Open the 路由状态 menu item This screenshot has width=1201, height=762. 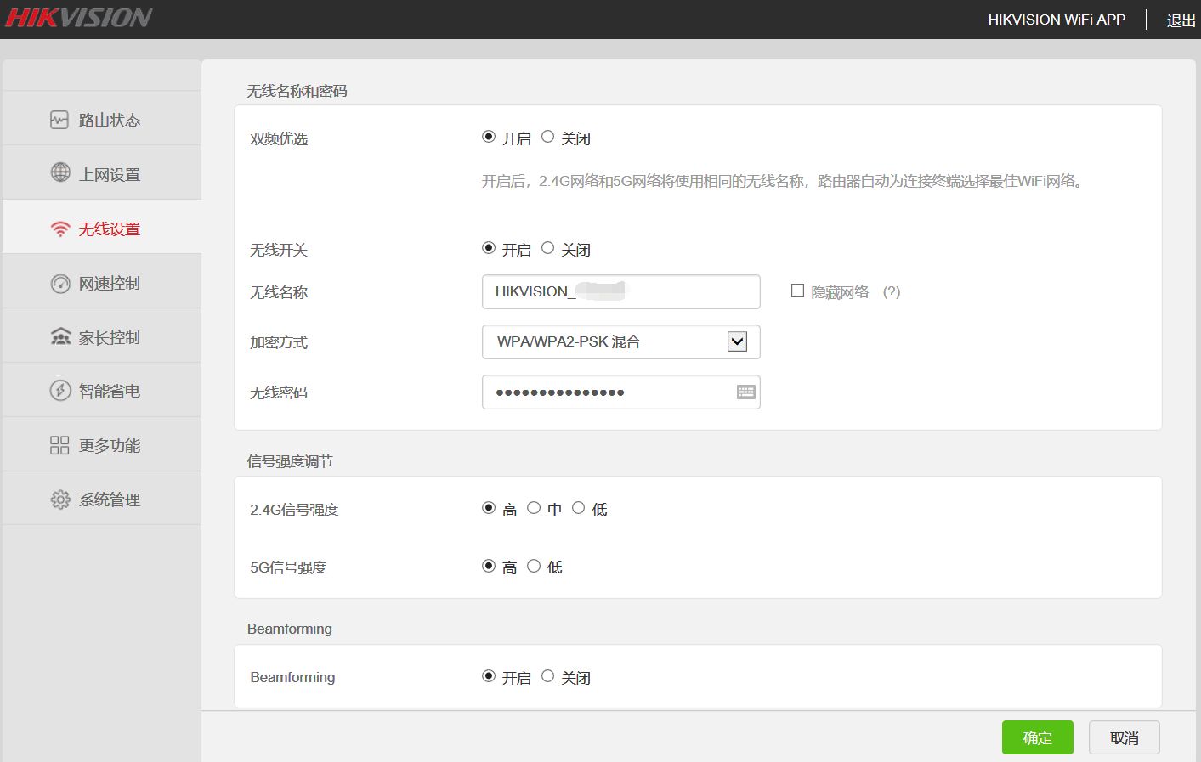pos(102,118)
